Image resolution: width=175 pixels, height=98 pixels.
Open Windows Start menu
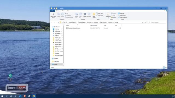pyautogui.click(x=2, y=96)
